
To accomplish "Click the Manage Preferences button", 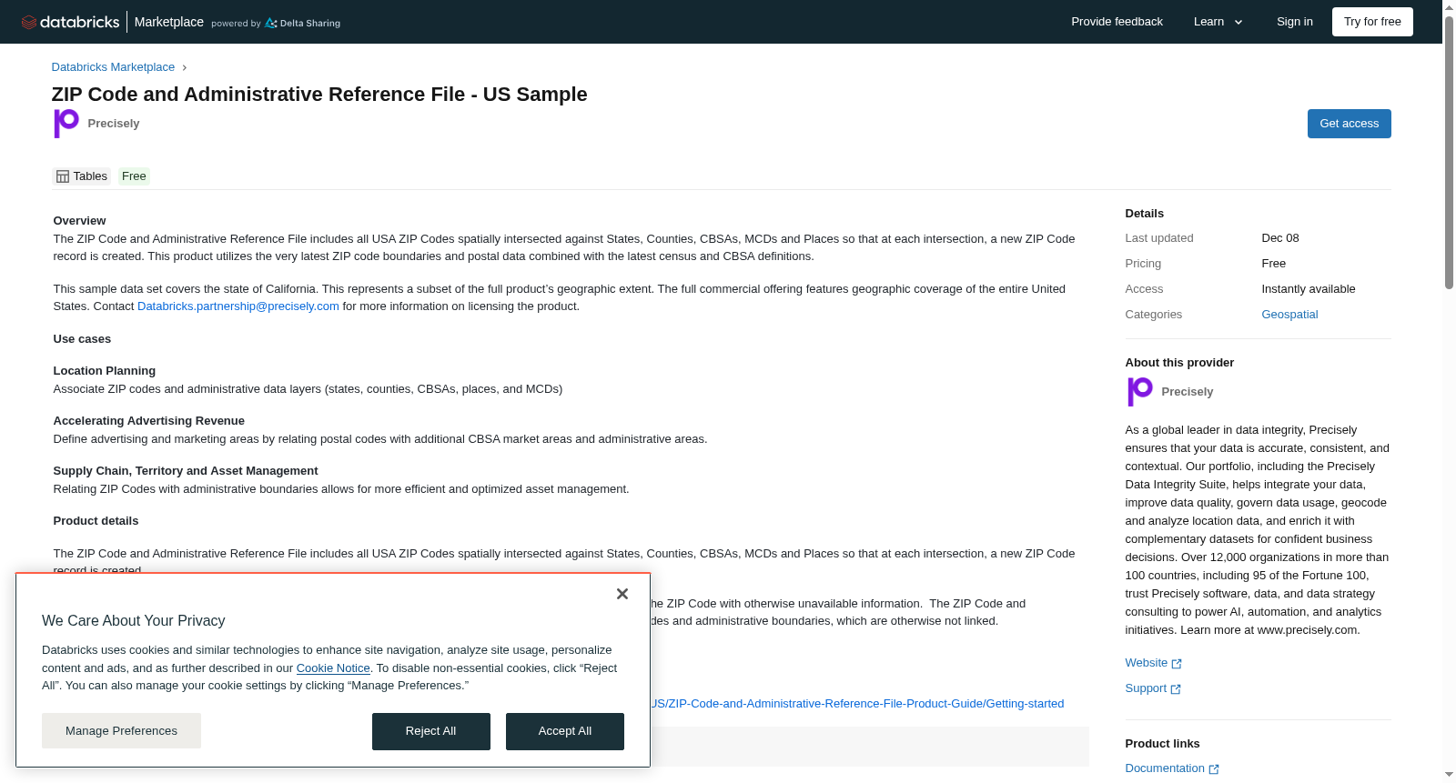I will pos(121,731).
